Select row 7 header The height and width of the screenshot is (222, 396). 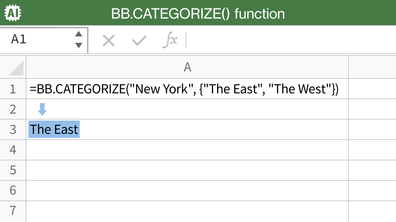click(x=13, y=210)
